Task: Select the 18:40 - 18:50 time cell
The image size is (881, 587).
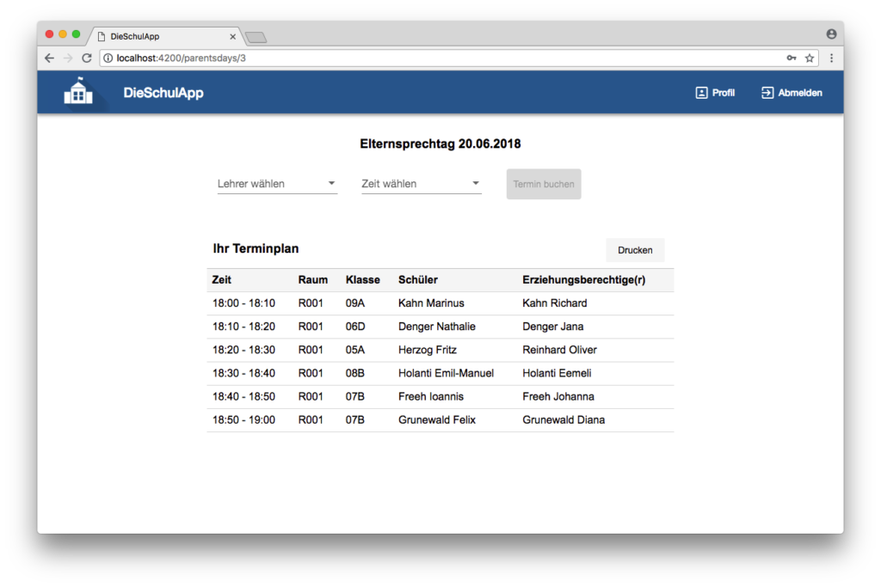Action: 243,397
